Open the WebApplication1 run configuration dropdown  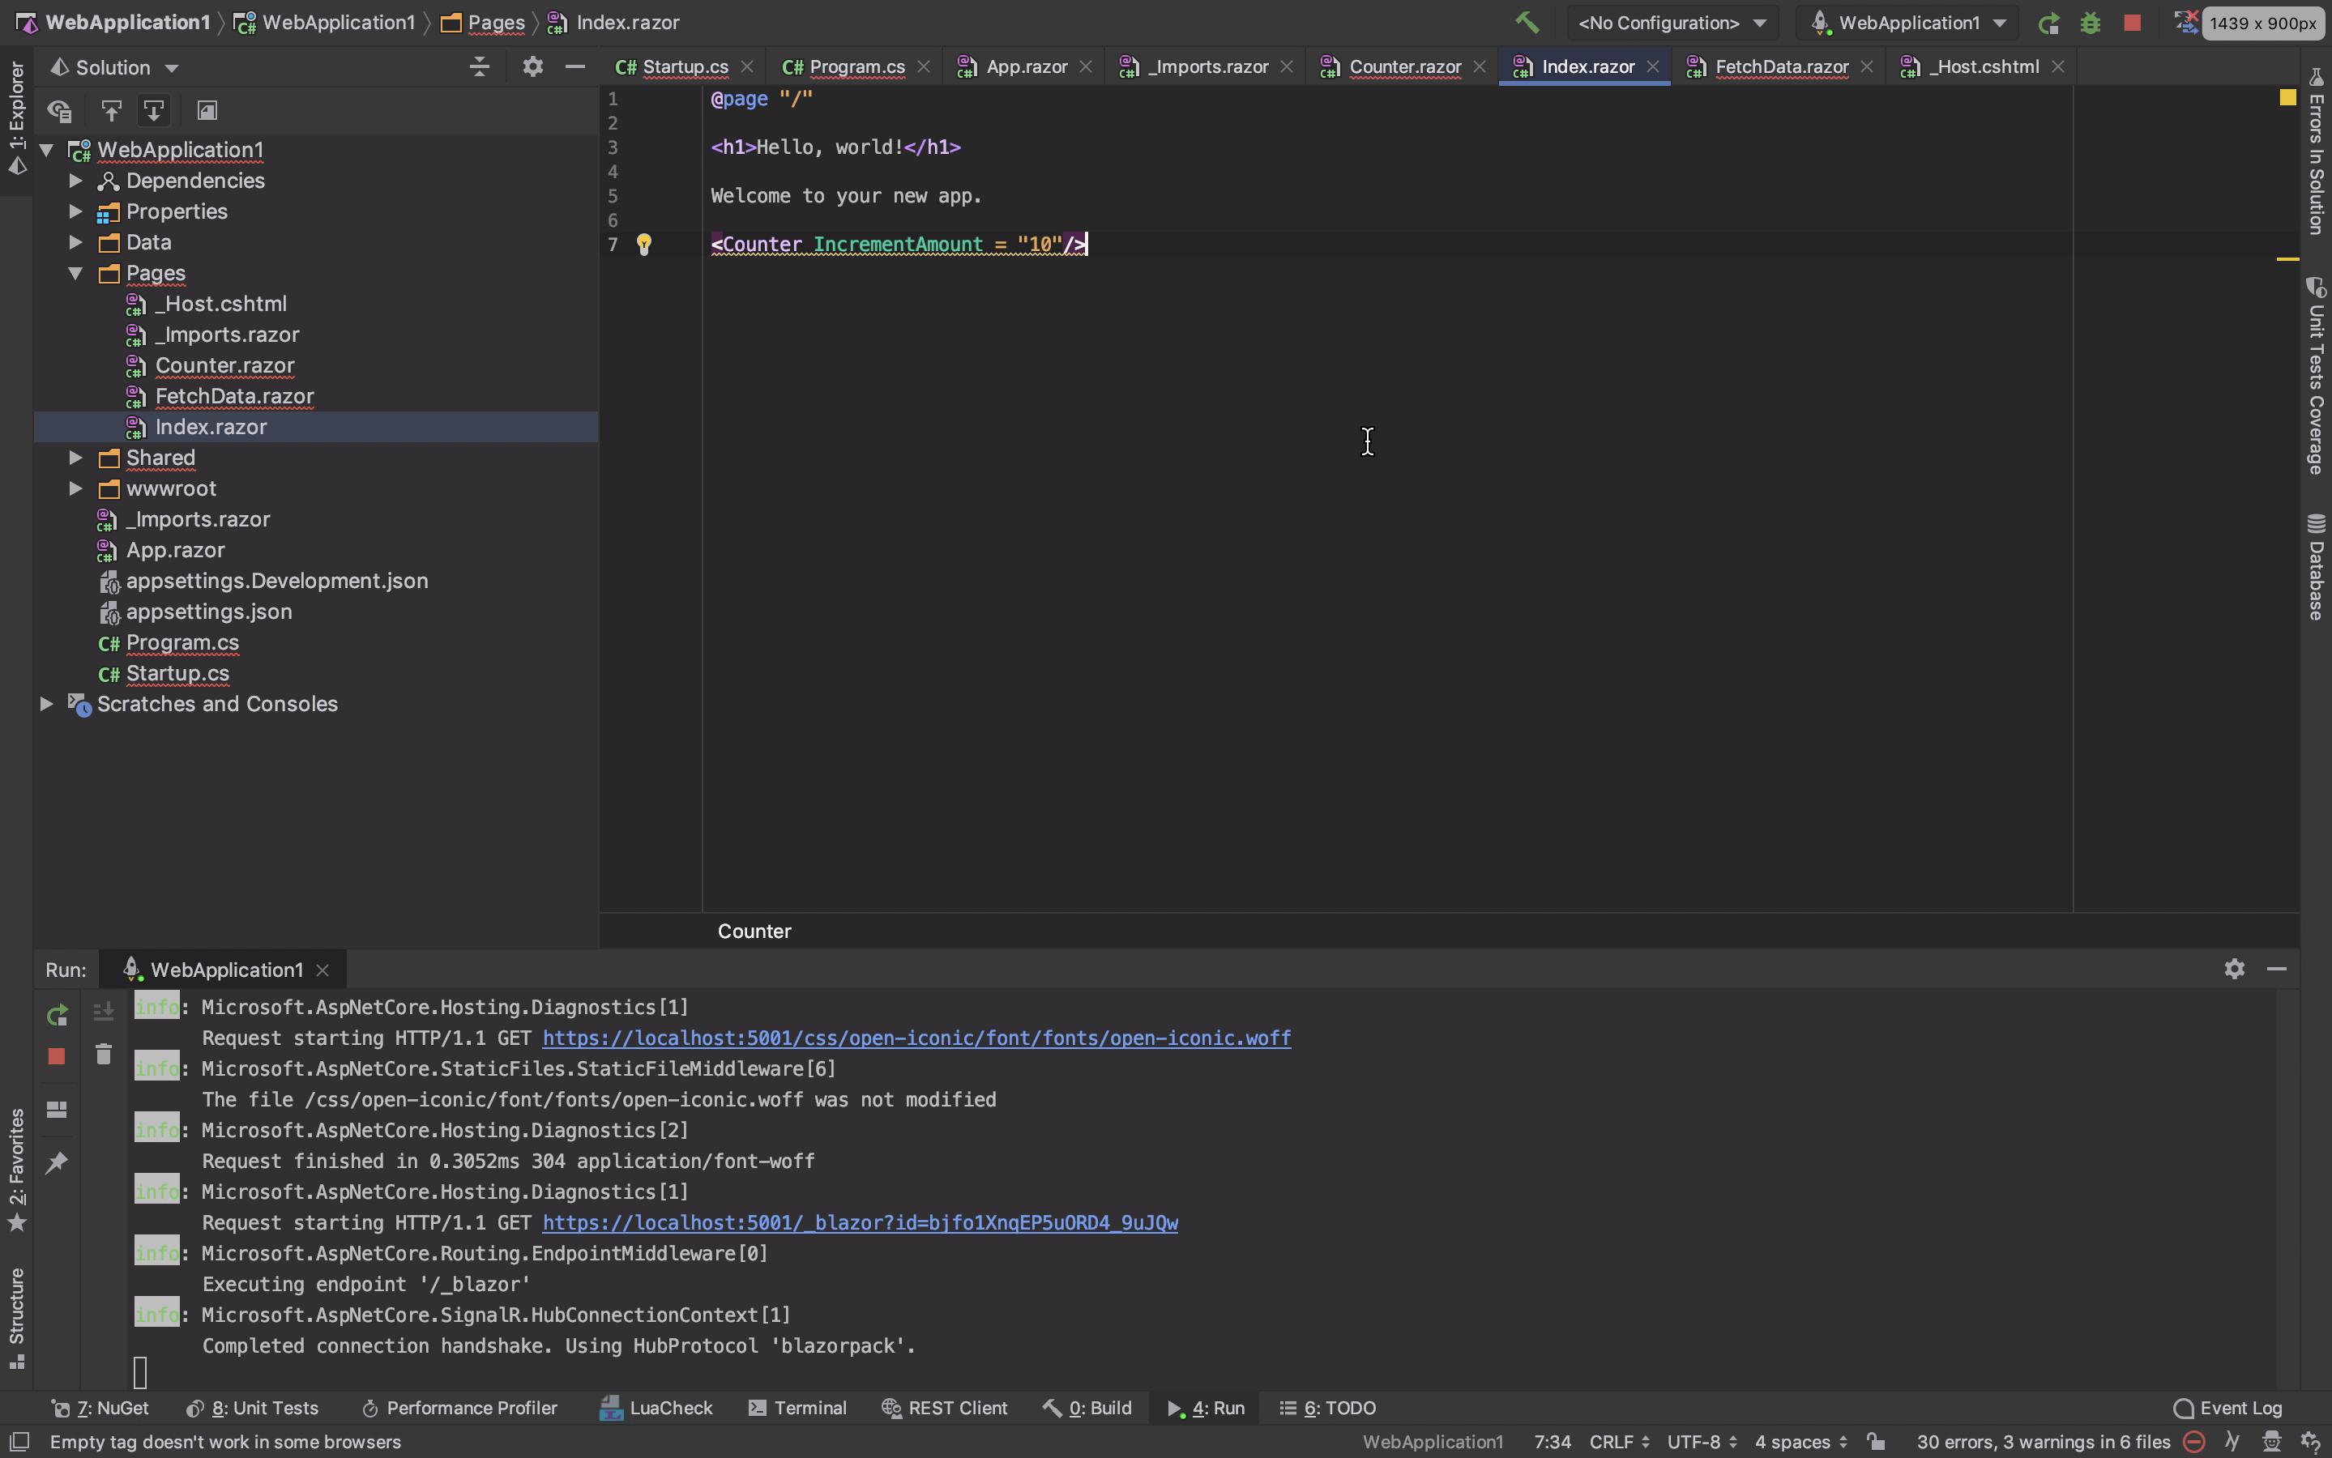(1908, 22)
